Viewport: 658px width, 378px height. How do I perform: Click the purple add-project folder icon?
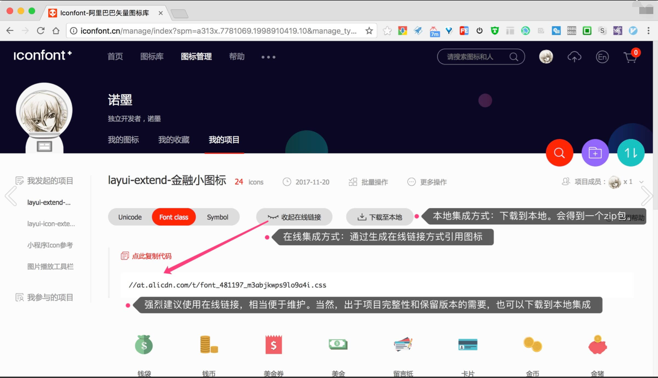tap(595, 153)
